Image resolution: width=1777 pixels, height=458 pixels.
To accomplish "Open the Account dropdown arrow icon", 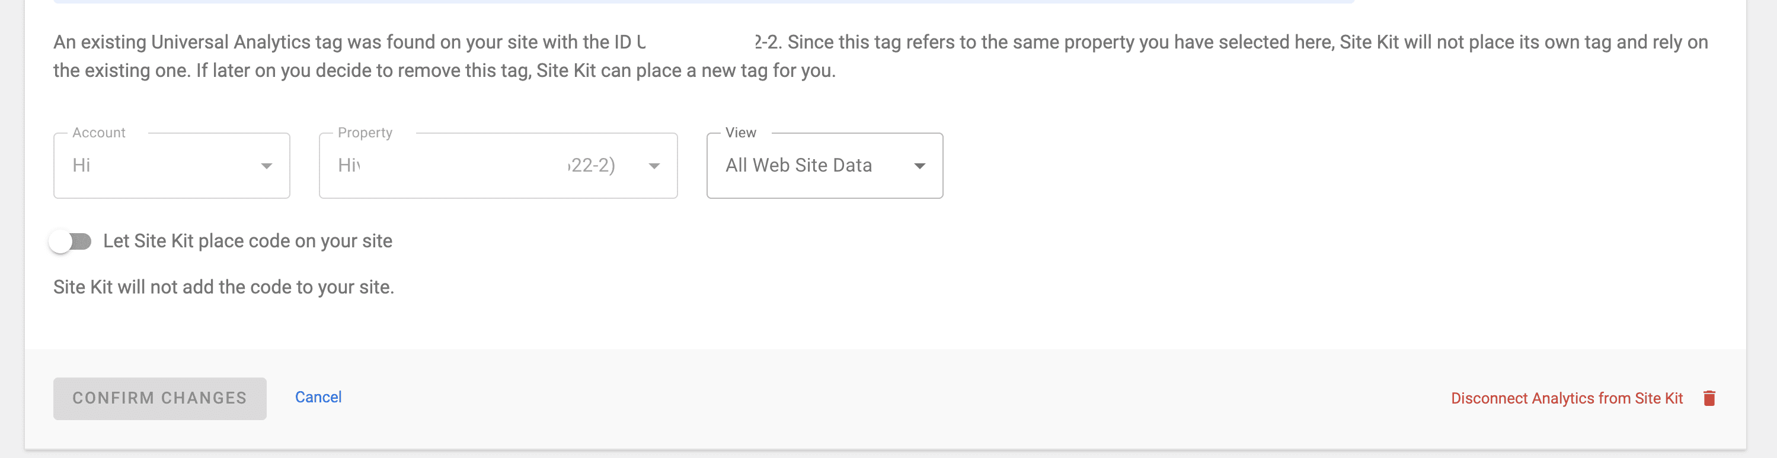I will pyautogui.click(x=266, y=165).
